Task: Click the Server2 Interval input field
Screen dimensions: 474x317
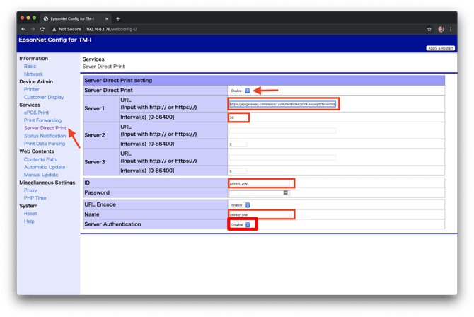Action: click(238, 144)
